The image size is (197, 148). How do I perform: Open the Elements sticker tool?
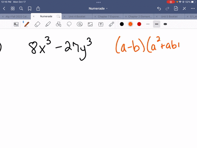click(x=80, y=24)
